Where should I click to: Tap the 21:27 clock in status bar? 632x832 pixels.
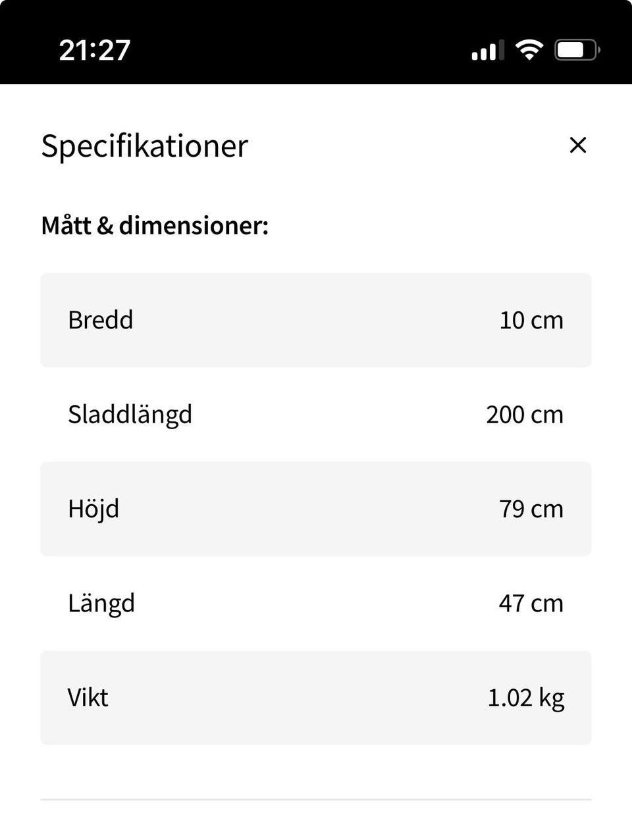95,50
